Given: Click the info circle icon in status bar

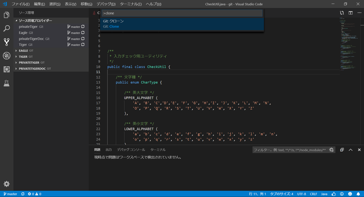Looking at the screenshot, I should 342,194.
